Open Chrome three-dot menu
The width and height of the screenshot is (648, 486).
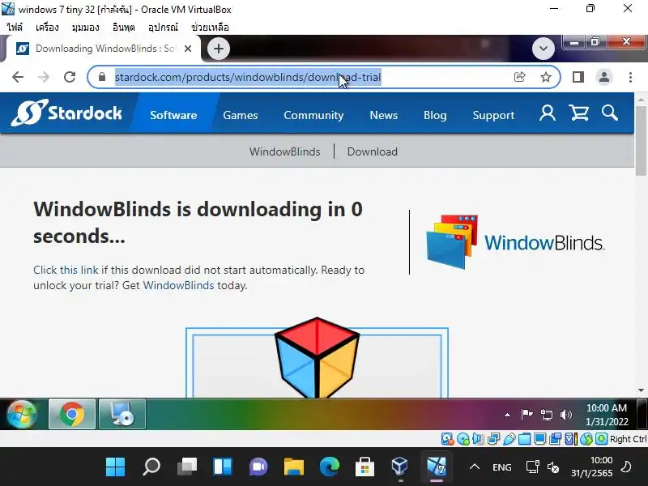click(x=630, y=77)
